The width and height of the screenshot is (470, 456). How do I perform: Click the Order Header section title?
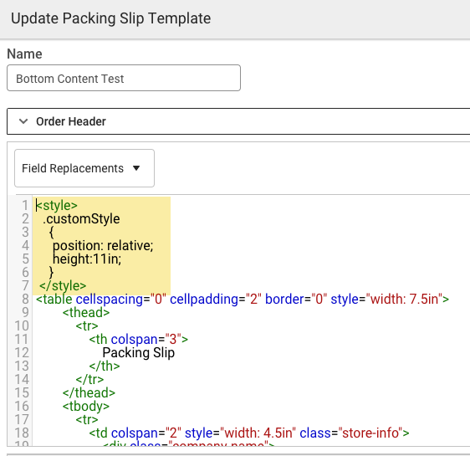click(x=71, y=121)
